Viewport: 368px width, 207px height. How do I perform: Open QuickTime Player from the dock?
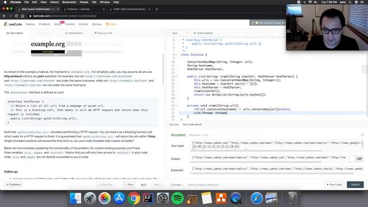click(236, 198)
